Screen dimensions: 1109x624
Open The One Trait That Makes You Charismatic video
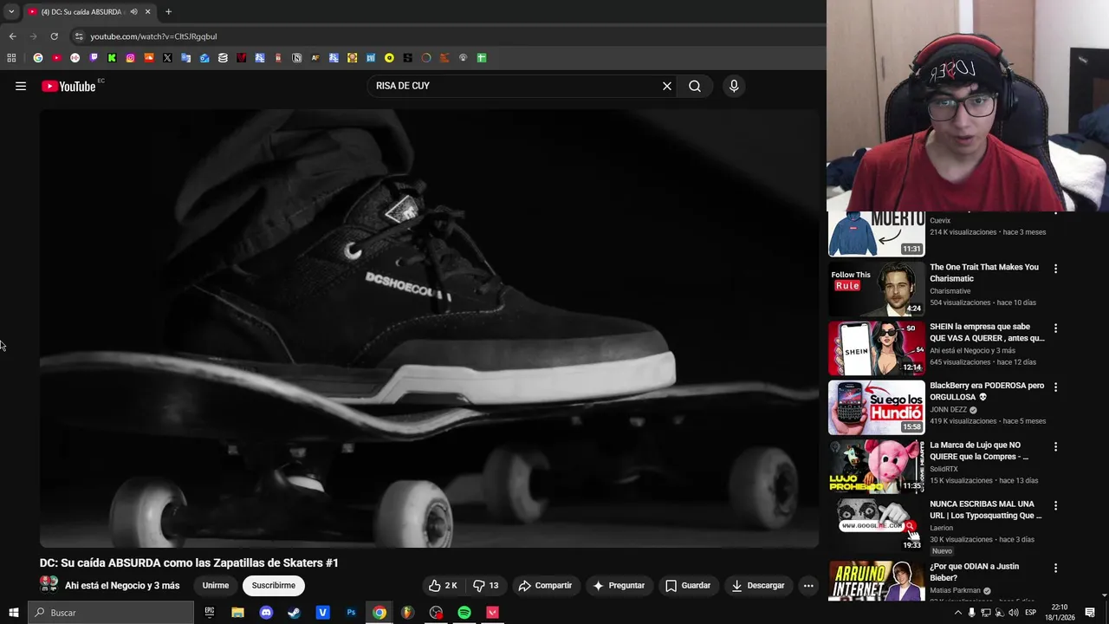[x=984, y=273]
